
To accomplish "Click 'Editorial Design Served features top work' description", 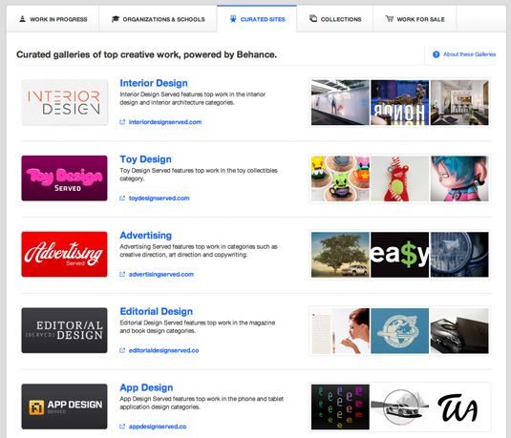I will 198,326.
